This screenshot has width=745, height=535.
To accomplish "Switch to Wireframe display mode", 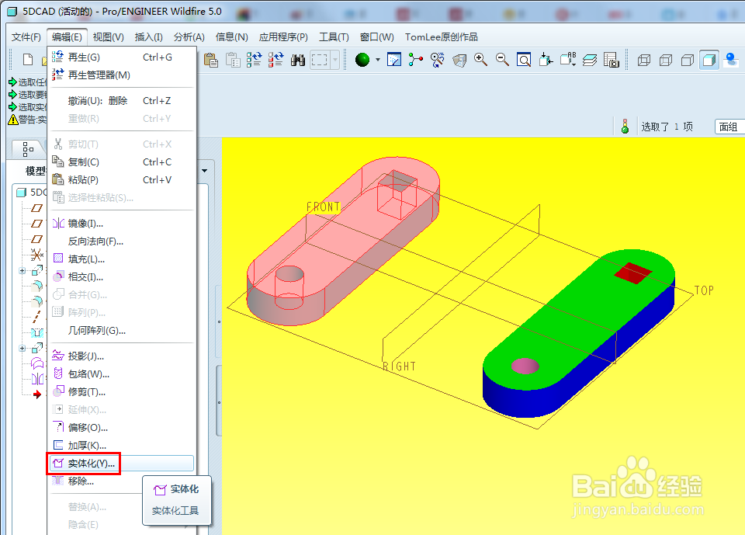I will (644, 60).
